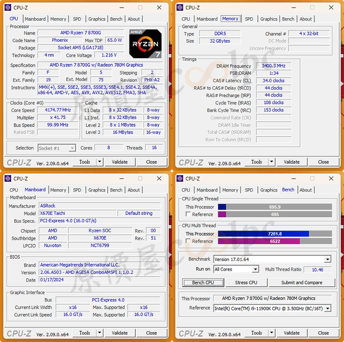Open the SPD tab in the CPU tab window

77,19
